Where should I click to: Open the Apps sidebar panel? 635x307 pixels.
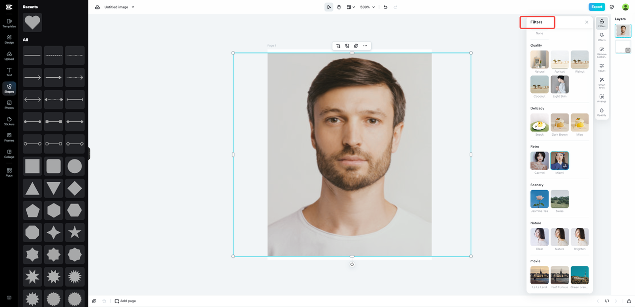click(9, 172)
